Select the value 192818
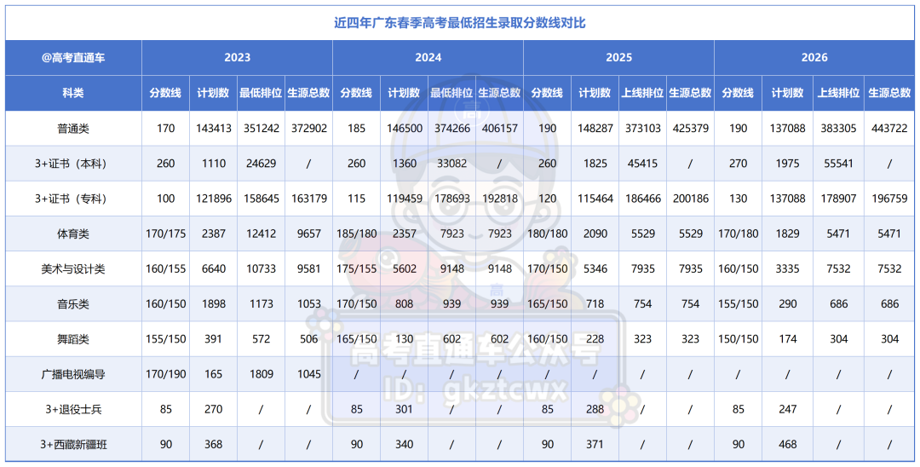The width and height of the screenshot is (920, 467). [x=499, y=199]
